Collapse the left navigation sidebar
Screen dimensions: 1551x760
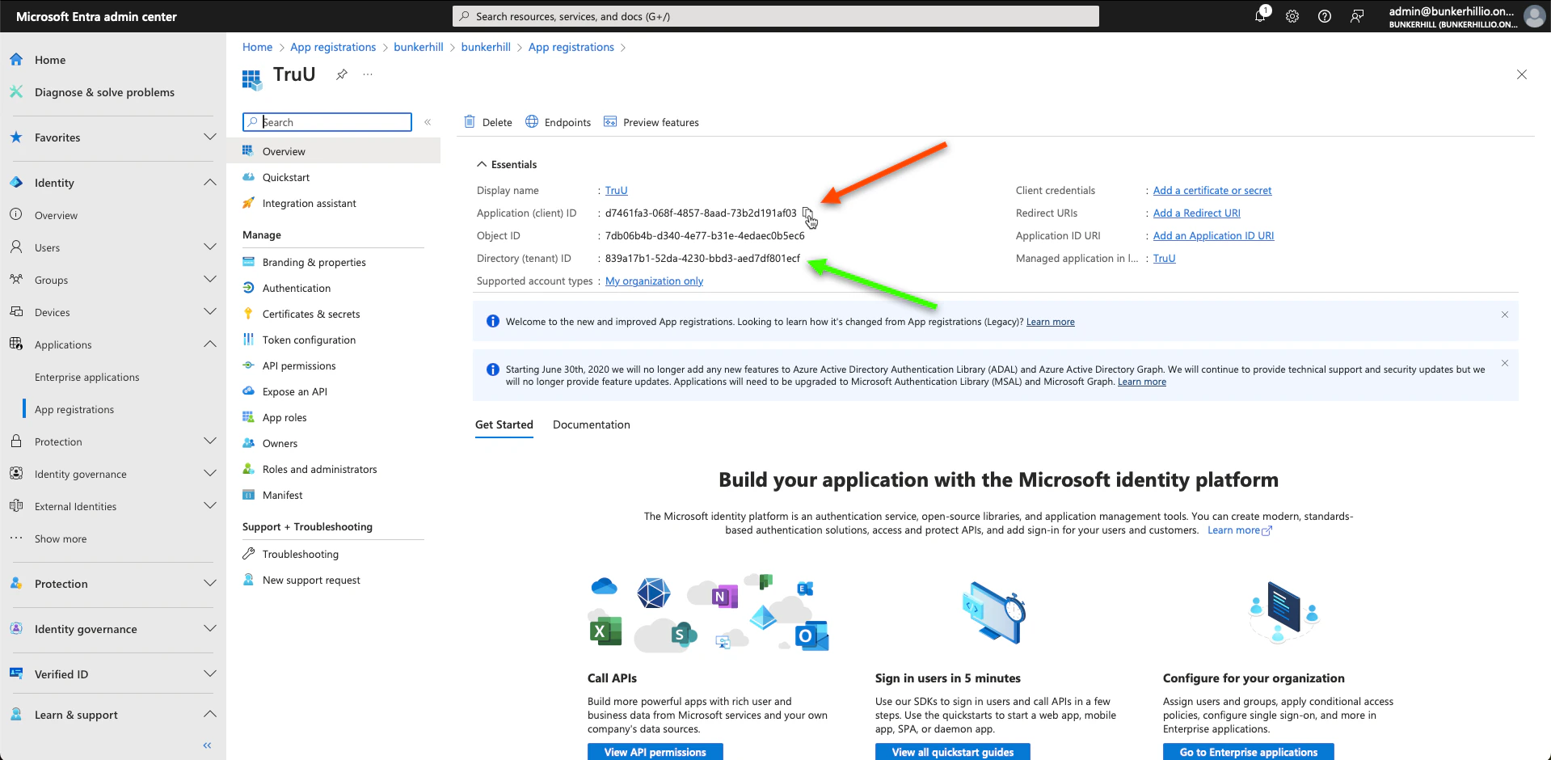tap(207, 745)
